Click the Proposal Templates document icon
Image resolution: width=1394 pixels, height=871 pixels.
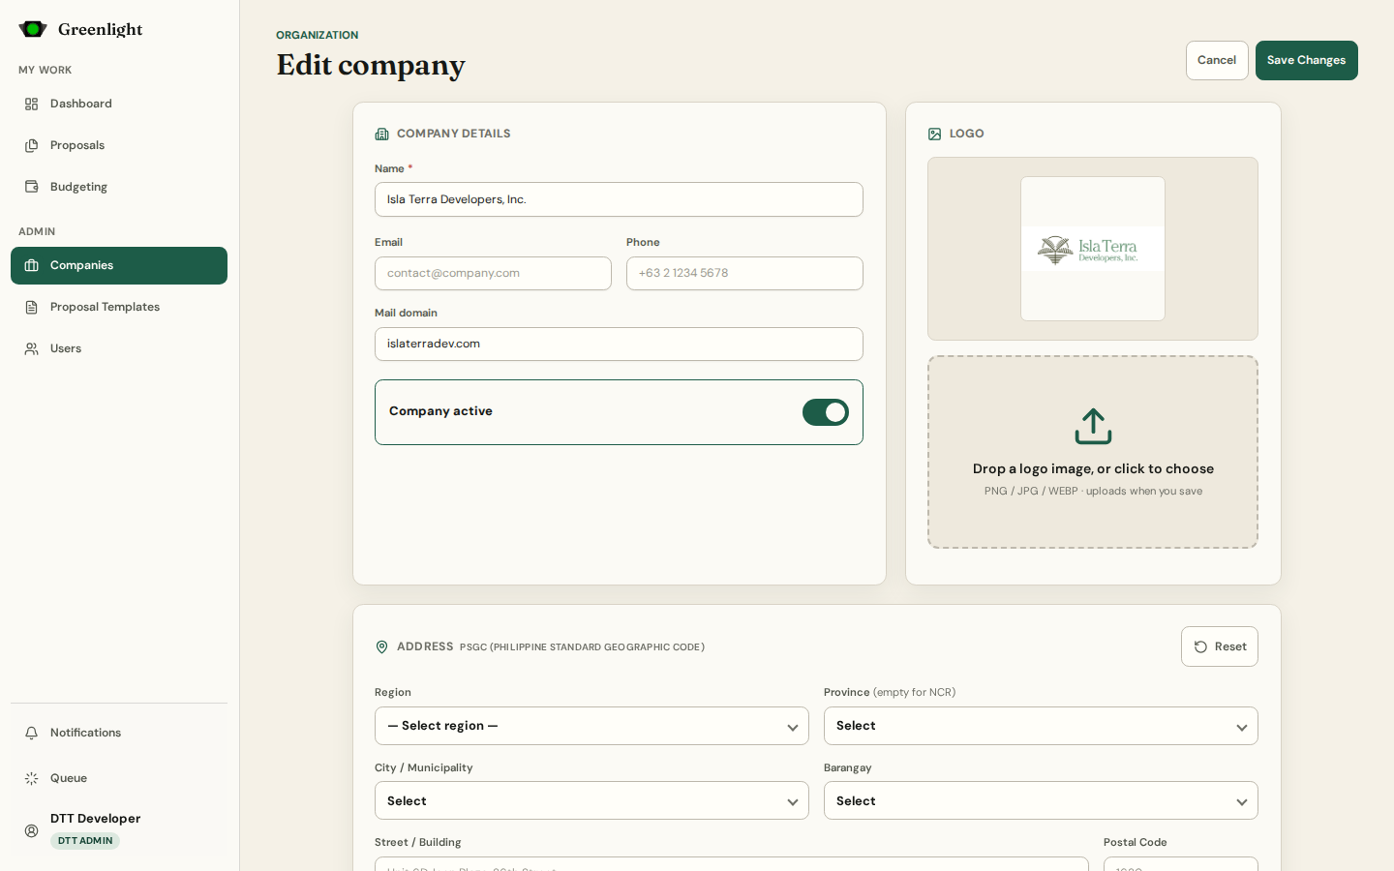32,307
